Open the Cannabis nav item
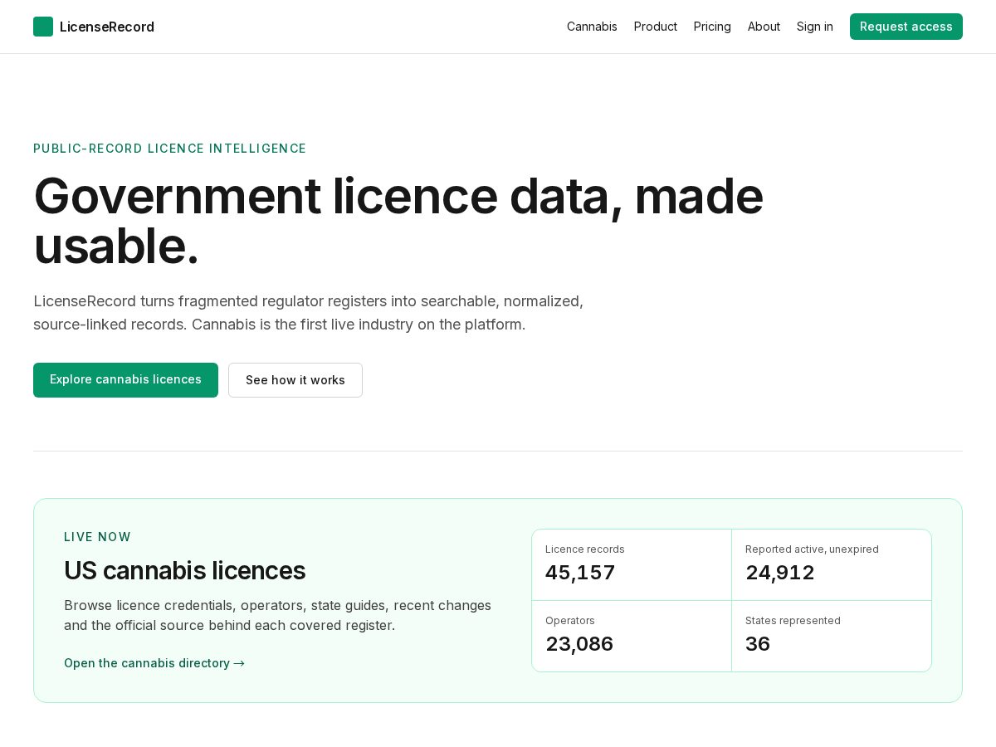The height and width of the screenshot is (747, 996). click(592, 27)
